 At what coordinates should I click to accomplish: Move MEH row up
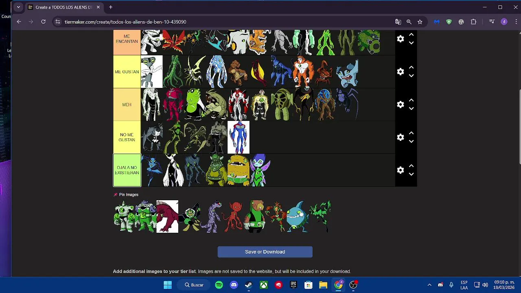(x=411, y=101)
